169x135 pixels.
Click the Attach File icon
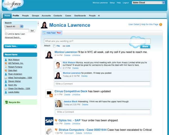pos(54,46)
